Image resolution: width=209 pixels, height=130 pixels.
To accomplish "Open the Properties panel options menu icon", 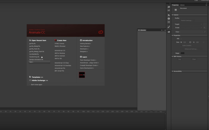I will (206, 5).
